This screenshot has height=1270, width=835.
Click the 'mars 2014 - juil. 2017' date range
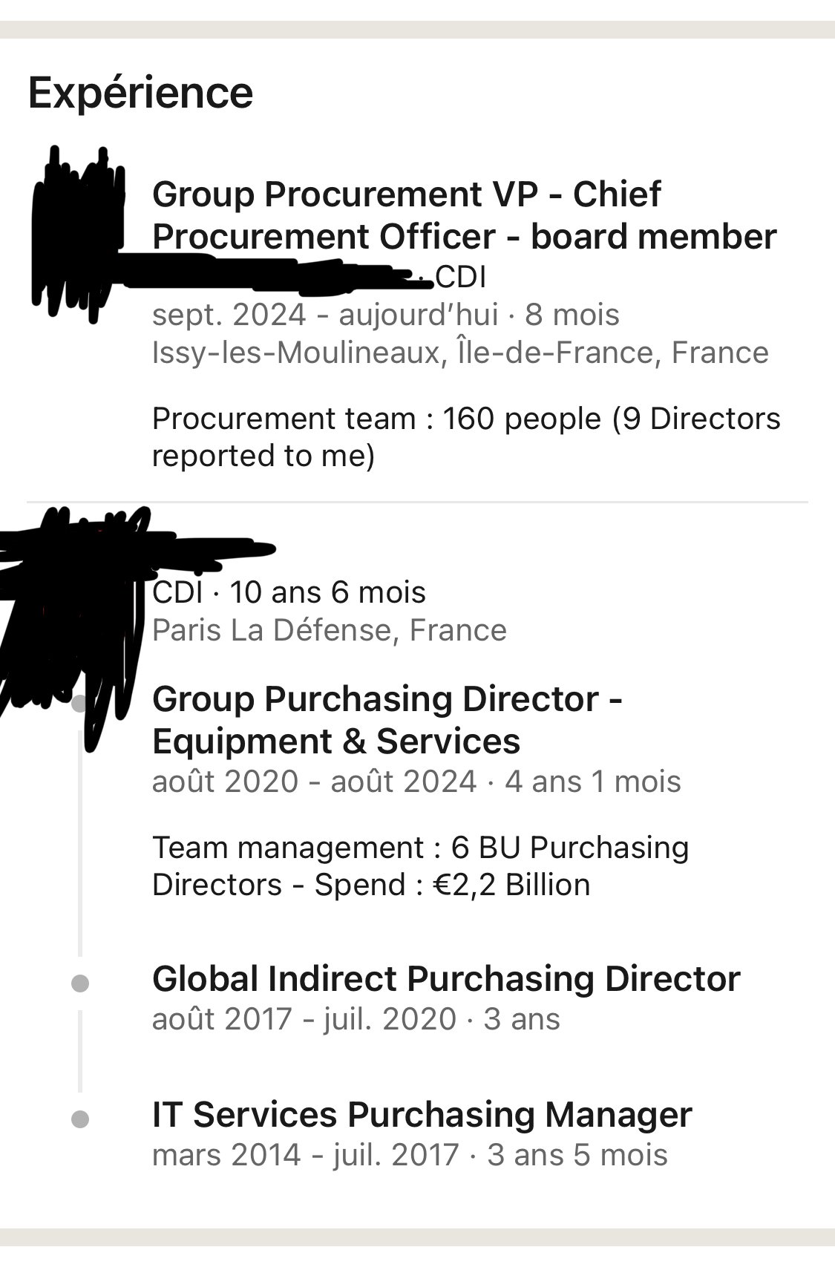[305, 1155]
